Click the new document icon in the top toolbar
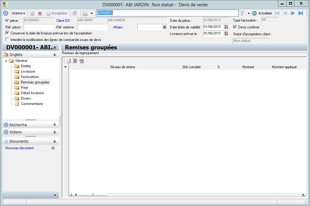Image resolution: width=310 pixels, height=206 pixels. point(32,13)
